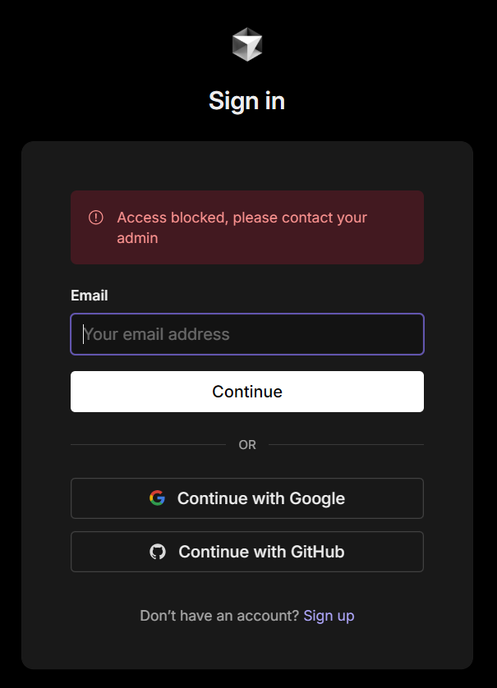This screenshot has width=497, height=688.
Task: Click the right end of email input
Action: 412,334
